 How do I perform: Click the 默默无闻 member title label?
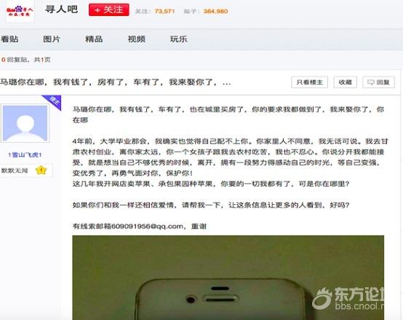point(15,171)
